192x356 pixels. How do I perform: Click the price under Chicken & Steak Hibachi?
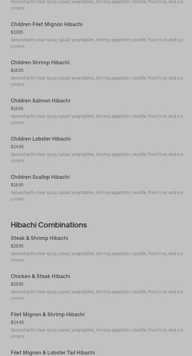tap(17, 284)
